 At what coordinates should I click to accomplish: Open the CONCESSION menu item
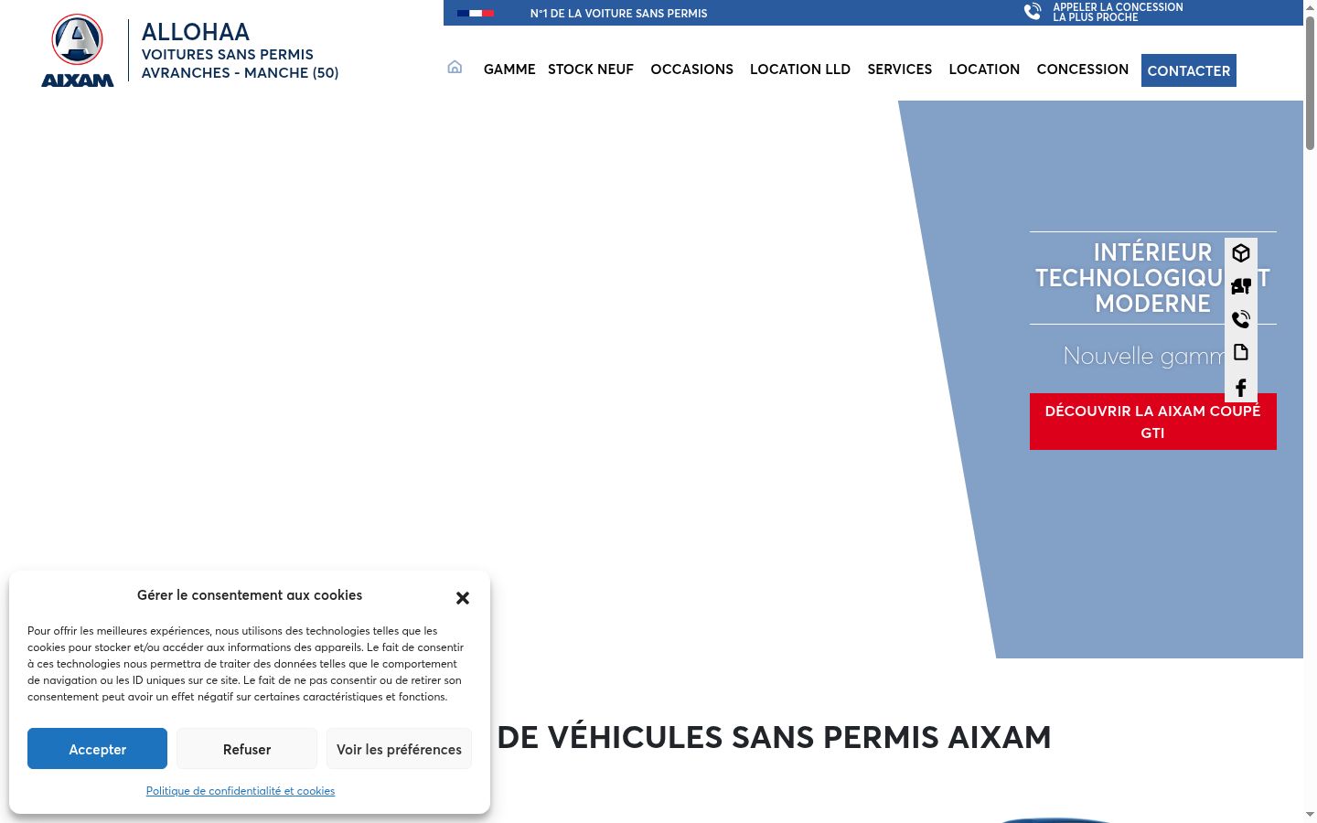[x=1083, y=69]
